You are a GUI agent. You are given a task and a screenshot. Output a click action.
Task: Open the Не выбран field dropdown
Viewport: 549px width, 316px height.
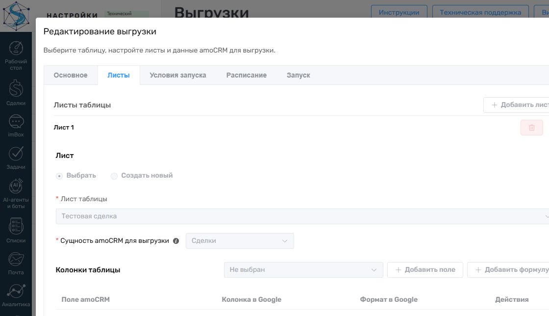click(x=303, y=270)
